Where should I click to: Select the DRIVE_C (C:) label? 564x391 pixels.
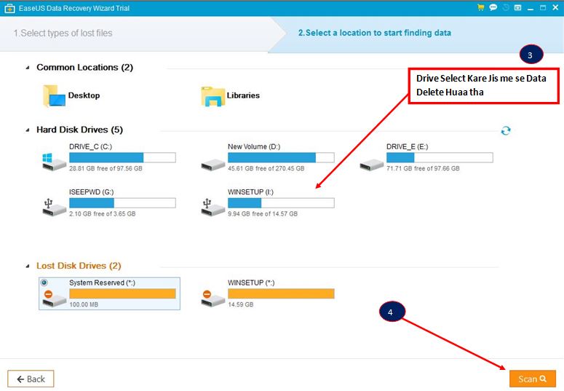tap(91, 146)
